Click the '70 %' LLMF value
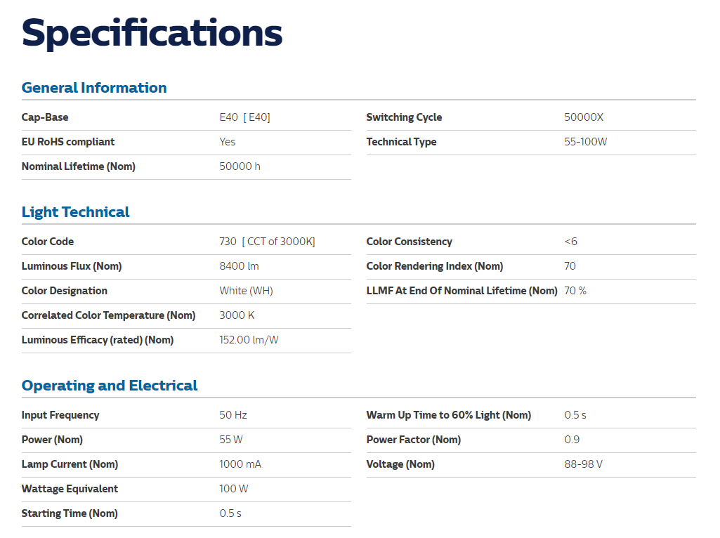The image size is (720, 538). [x=575, y=291]
